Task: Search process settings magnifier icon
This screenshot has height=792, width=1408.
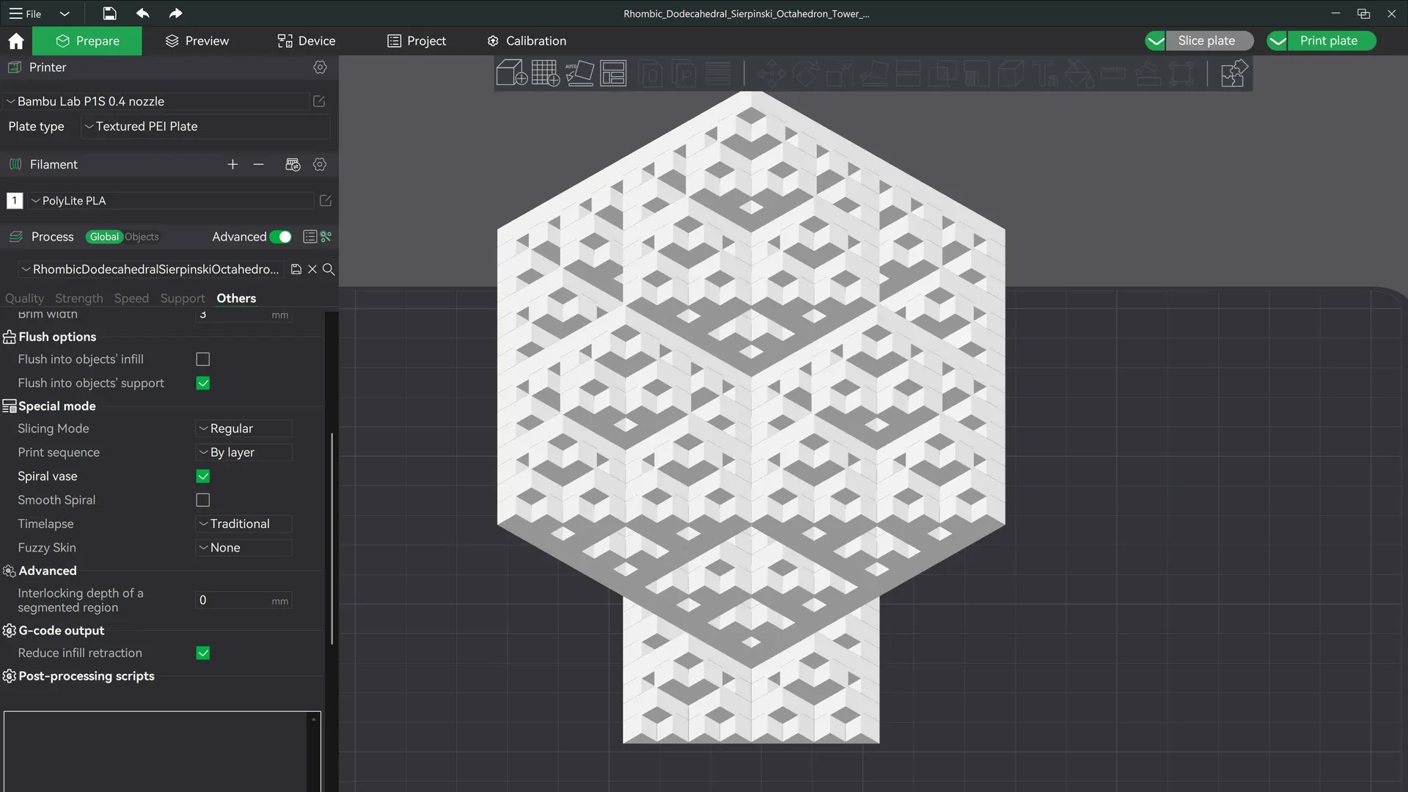Action: (329, 269)
